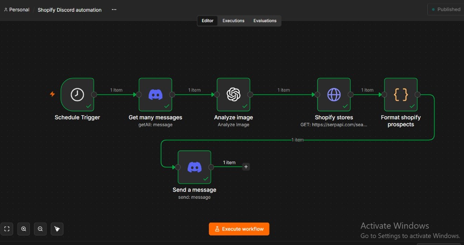This screenshot has width=464, height=245.
Task: Click the orange lightning trigger icon
Action: pos(53,94)
